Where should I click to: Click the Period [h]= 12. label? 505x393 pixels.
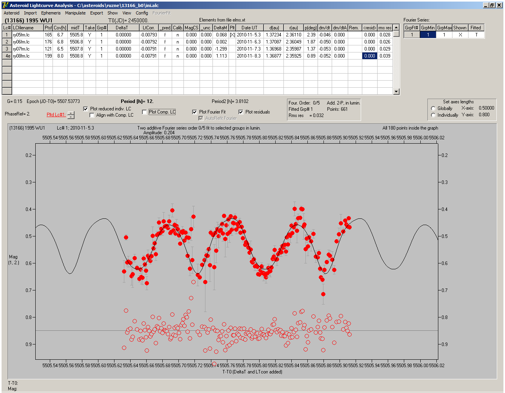click(x=137, y=101)
